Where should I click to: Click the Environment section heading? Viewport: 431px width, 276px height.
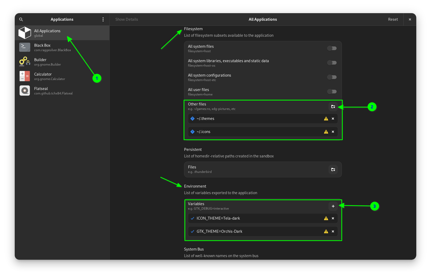tap(195, 186)
